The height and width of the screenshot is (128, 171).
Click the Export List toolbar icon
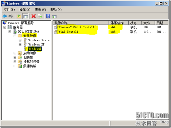[x=40, y=16]
